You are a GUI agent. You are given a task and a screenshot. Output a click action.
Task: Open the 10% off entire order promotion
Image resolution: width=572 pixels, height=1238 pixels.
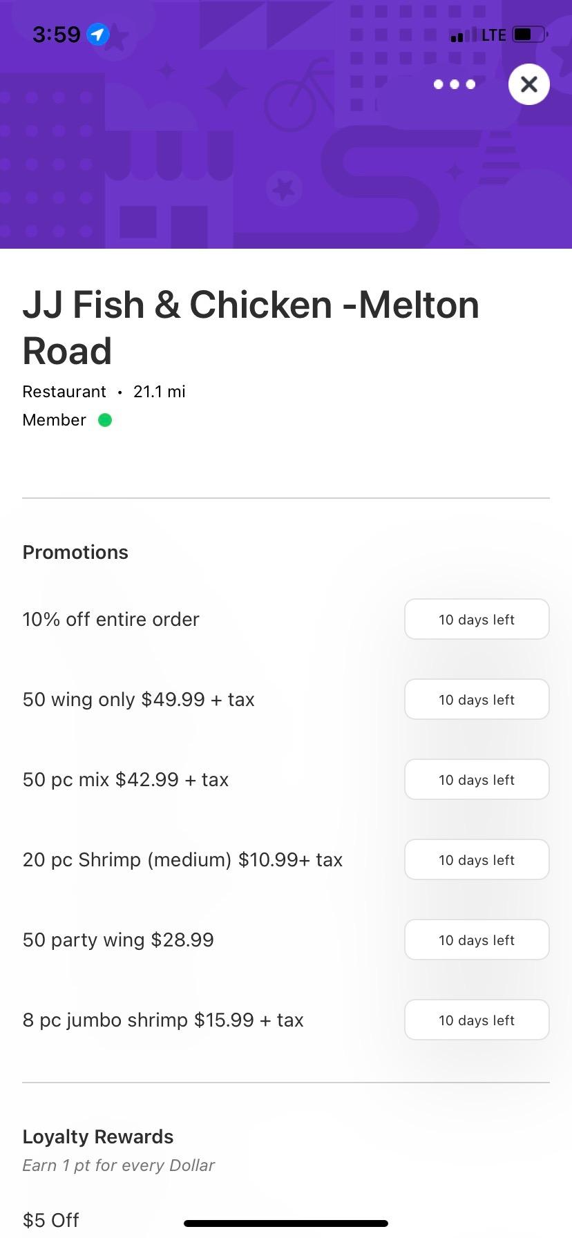point(111,620)
